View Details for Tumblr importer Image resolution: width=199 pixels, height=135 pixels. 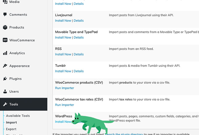79,71
